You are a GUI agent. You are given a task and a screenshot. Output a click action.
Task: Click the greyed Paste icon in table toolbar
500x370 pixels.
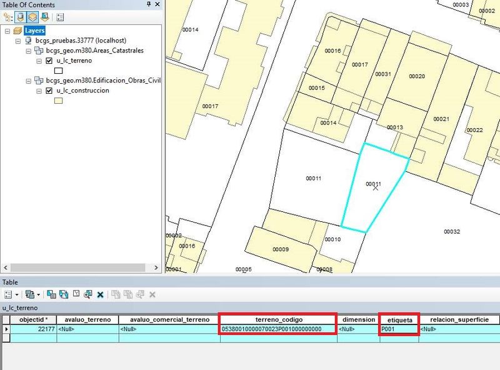click(128, 294)
